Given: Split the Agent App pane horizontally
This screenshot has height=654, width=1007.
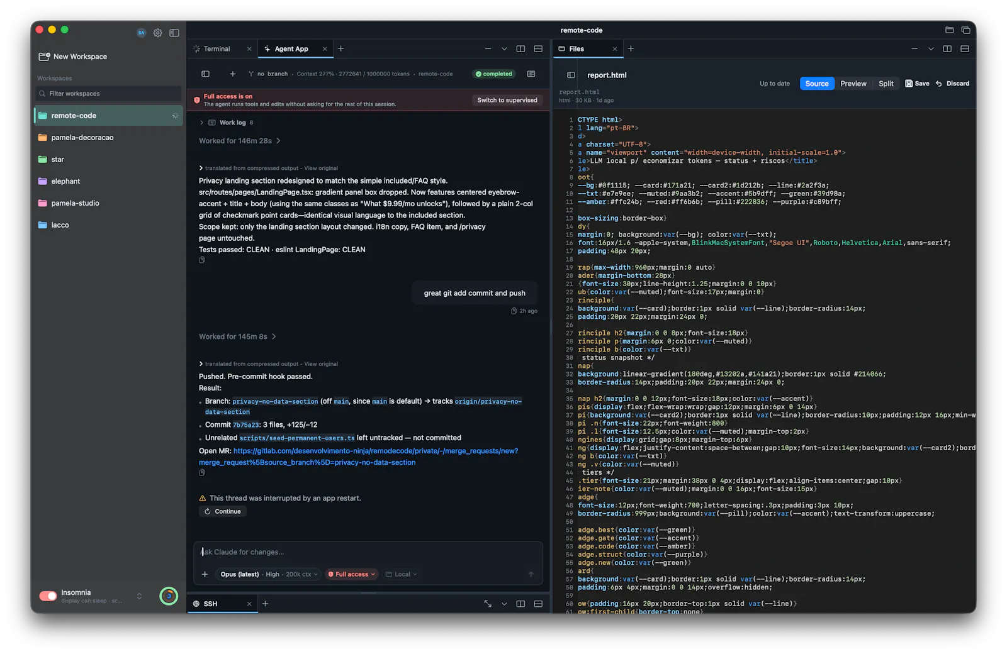Looking at the screenshot, I should click(x=538, y=49).
